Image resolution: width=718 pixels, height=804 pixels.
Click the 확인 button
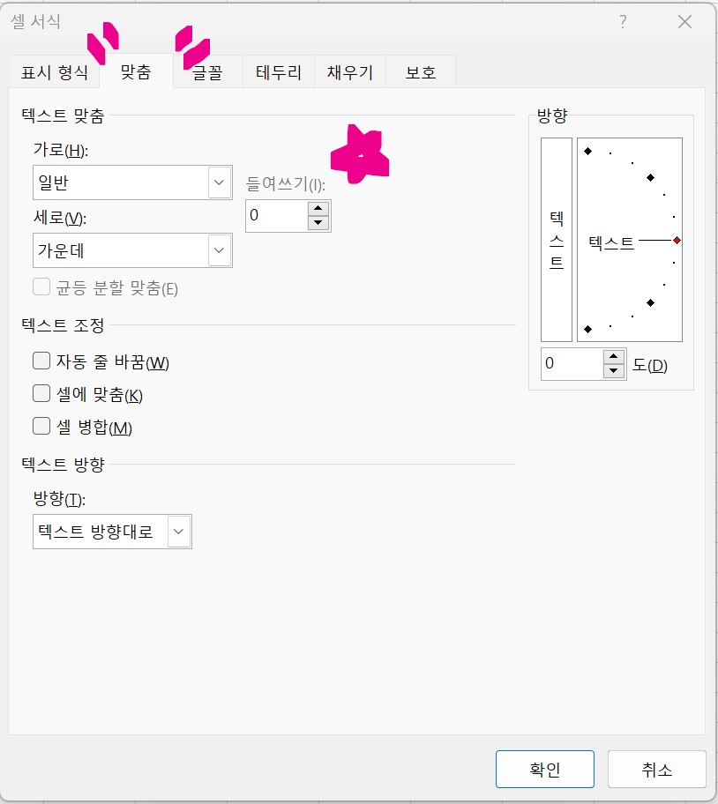pyautogui.click(x=545, y=768)
